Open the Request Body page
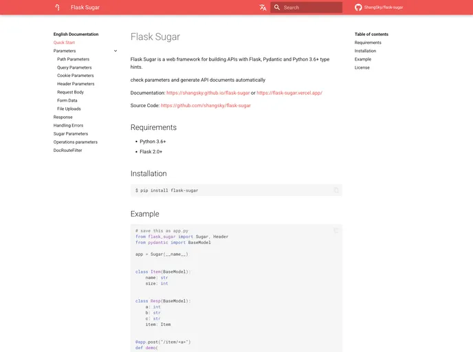Screen dimensions: 473x352 coord(70,92)
